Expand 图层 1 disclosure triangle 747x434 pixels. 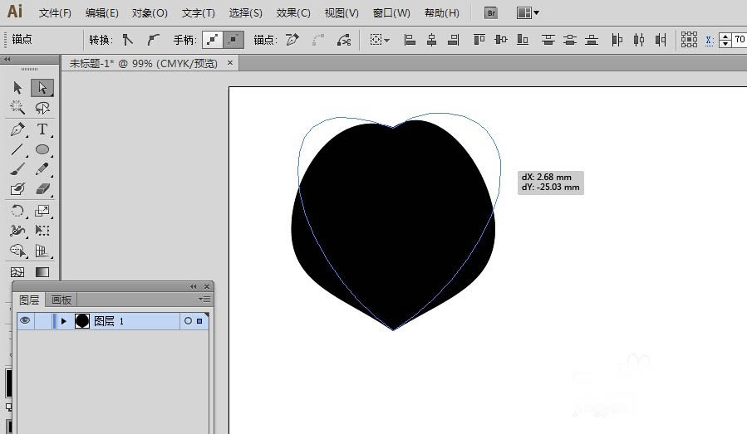coord(64,321)
